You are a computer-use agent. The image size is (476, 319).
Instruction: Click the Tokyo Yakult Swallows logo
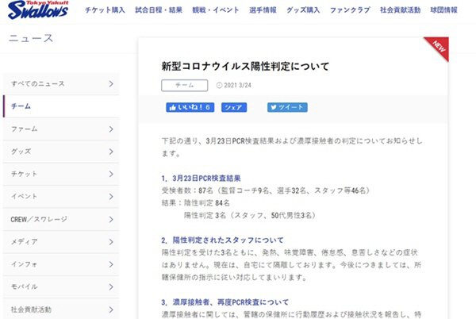tap(39, 12)
